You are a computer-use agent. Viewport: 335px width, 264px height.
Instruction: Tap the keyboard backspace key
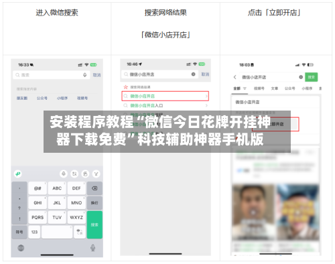(x=94, y=188)
